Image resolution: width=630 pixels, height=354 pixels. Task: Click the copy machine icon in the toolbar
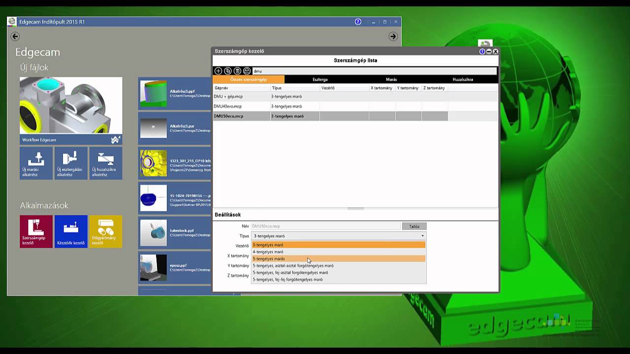pos(228,71)
